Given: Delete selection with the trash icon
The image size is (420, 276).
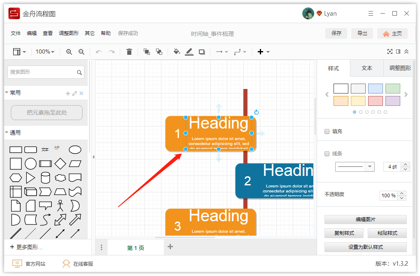Looking at the screenshot, I should [129, 52].
